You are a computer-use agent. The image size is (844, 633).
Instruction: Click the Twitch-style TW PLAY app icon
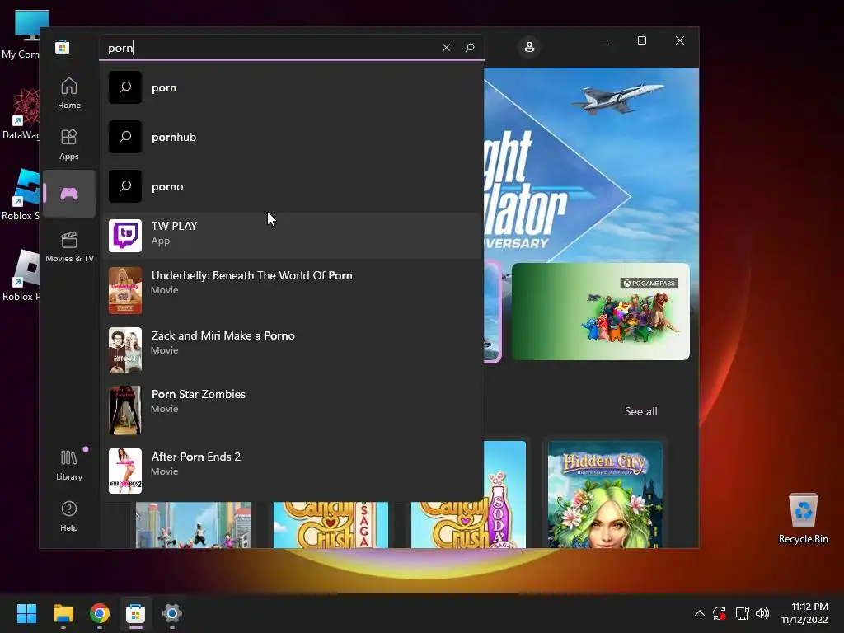(x=125, y=235)
